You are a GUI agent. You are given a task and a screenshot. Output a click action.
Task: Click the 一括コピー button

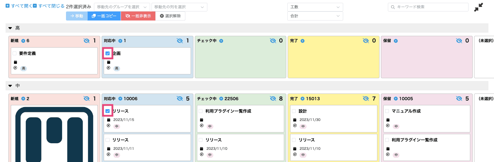pyautogui.click(x=104, y=16)
